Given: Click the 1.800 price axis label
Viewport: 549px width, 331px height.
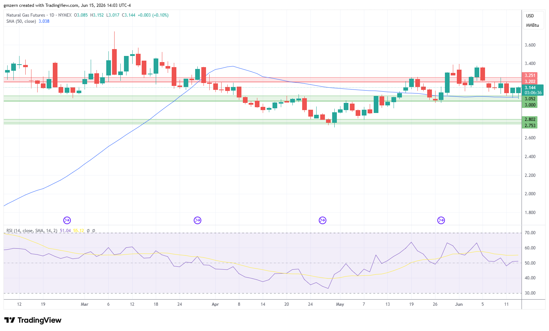Looking at the screenshot, I should click(x=530, y=213).
